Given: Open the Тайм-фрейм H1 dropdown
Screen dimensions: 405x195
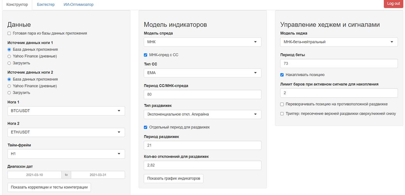Looking at the screenshot, I should (66, 154).
